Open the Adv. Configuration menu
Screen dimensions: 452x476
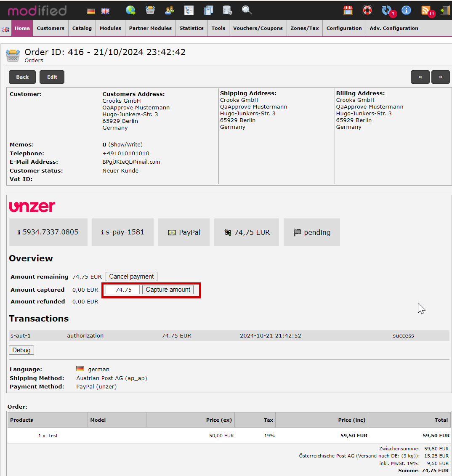pos(394,28)
